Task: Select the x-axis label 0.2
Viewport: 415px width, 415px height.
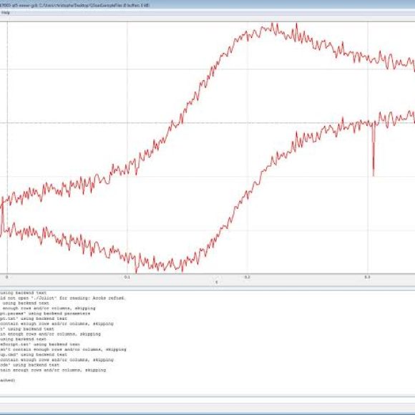Action: 247,277
